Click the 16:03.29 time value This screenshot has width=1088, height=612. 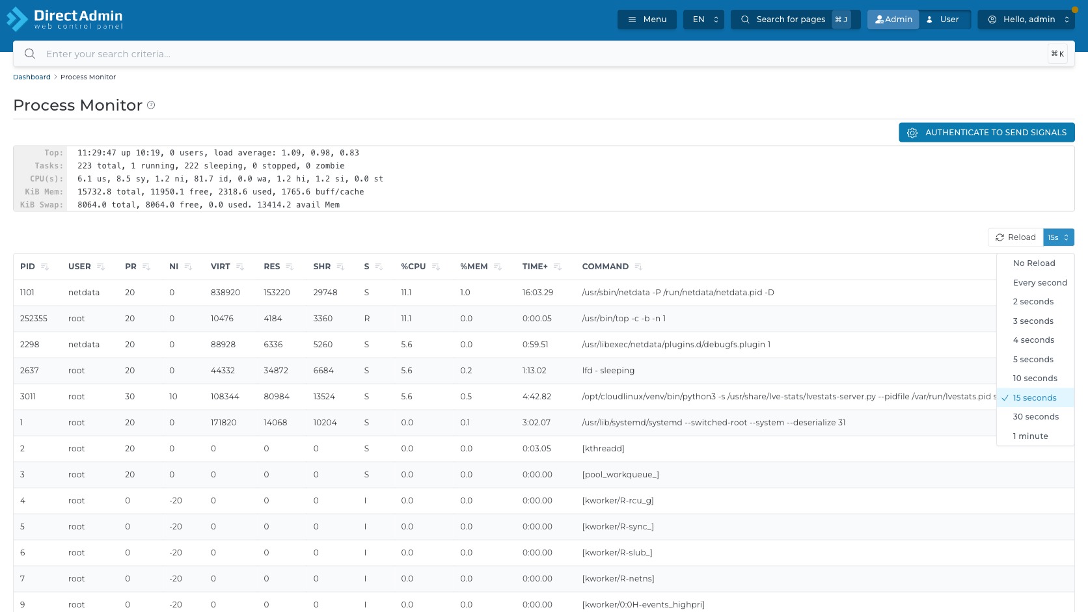click(x=537, y=293)
